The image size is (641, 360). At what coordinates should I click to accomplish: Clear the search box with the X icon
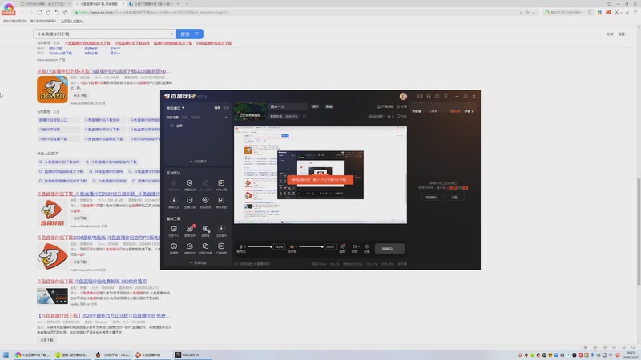click(171, 34)
